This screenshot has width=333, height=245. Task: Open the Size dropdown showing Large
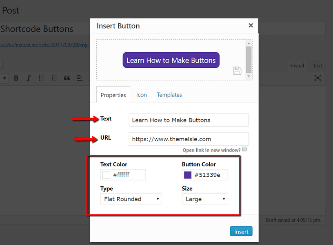point(205,199)
